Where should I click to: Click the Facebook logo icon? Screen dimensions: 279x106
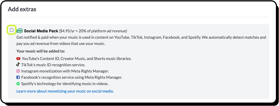18,77
